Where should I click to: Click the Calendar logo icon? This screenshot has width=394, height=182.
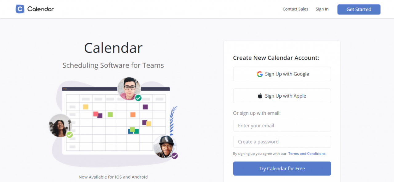(19, 9)
